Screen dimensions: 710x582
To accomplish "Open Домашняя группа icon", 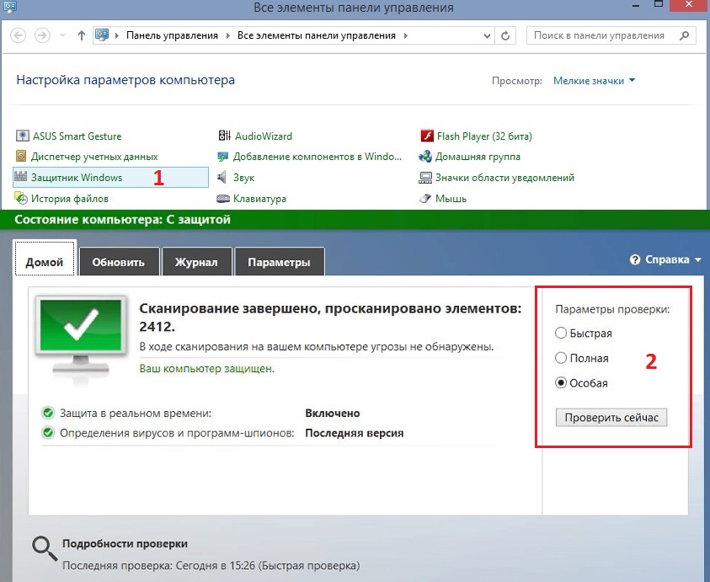I will tap(425, 157).
